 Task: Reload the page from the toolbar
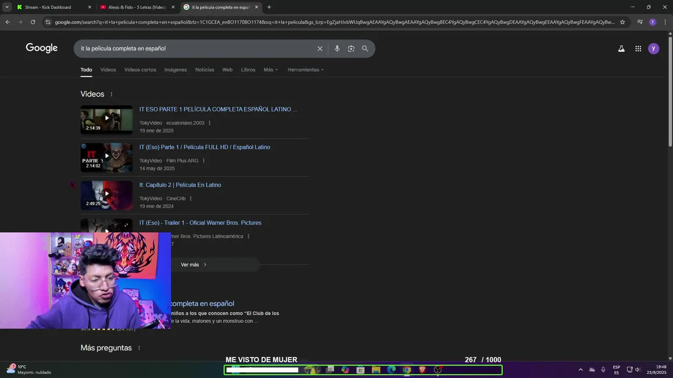pyautogui.click(x=33, y=22)
